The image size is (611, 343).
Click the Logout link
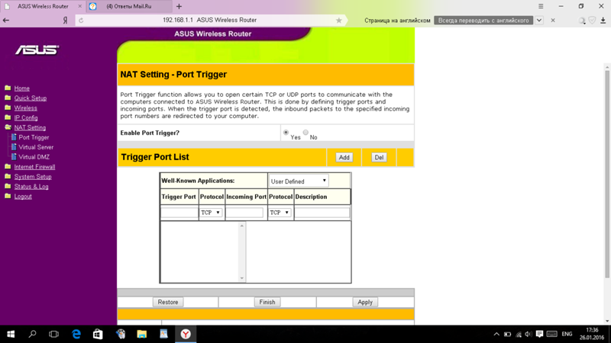click(23, 197)
